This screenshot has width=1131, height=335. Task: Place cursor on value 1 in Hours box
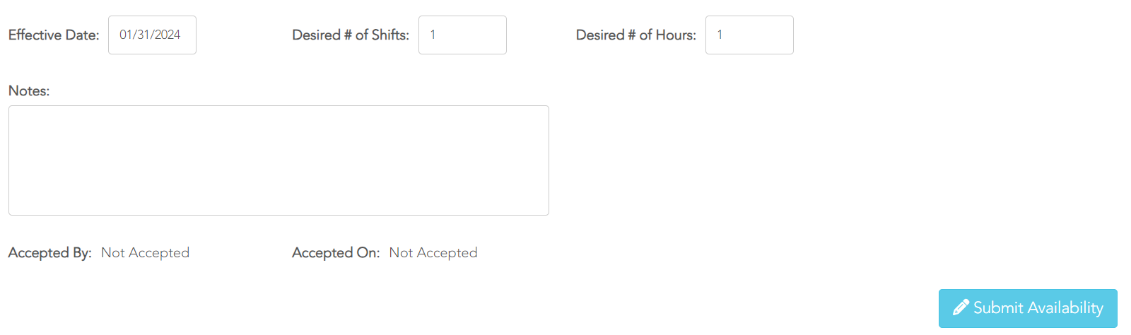720,35
